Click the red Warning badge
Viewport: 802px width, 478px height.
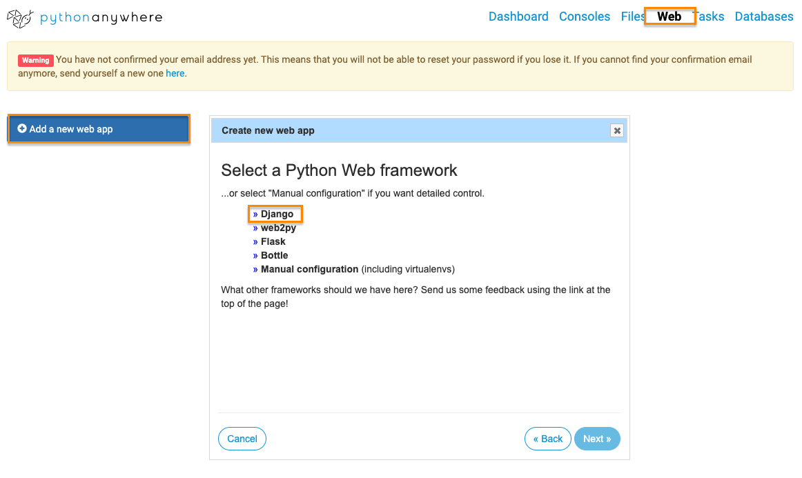(36, 60)
